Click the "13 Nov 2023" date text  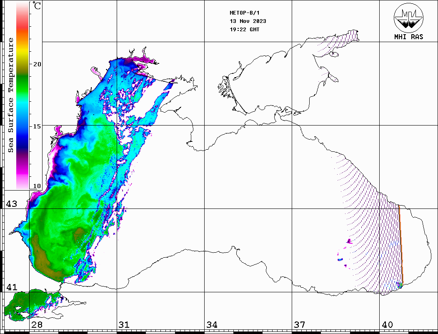coord(248,21)
